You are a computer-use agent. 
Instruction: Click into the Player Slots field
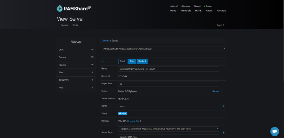(x=169, y=84)
